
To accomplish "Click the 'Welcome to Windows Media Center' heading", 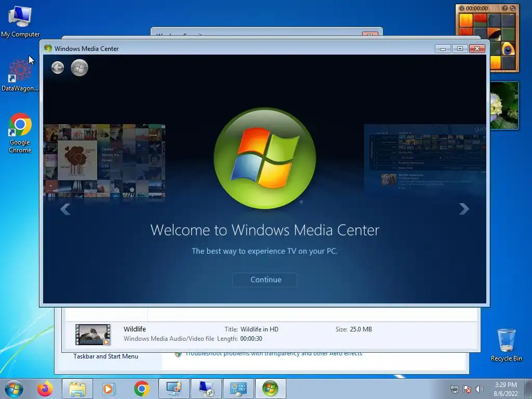I will [264, 230].
